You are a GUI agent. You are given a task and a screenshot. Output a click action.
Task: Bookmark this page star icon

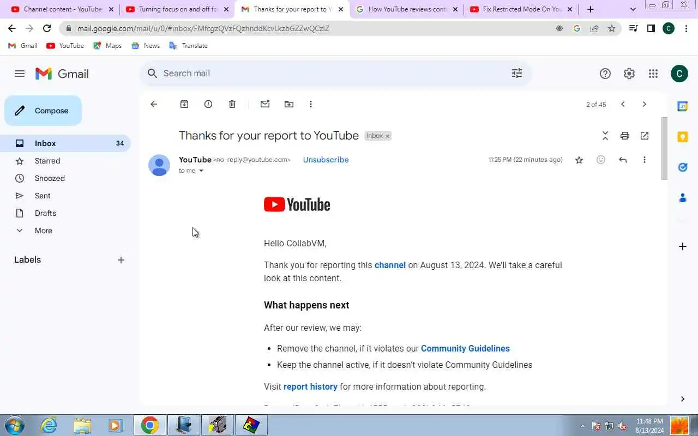pyautogui.click(x=612, y=28)
